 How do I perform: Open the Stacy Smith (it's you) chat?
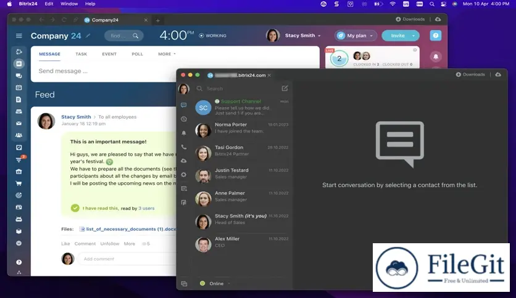coord(242,222)
